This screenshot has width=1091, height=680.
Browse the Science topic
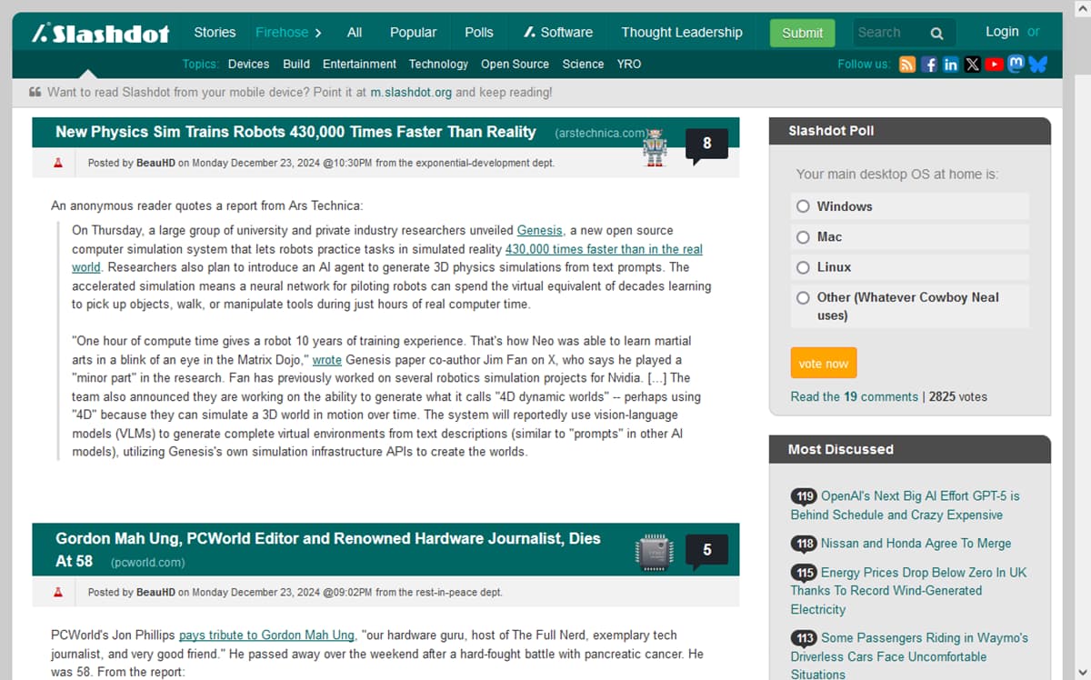tap(583, 65)
